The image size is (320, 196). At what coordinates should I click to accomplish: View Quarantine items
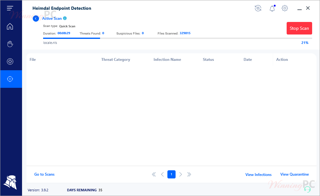tap(295, 174)
